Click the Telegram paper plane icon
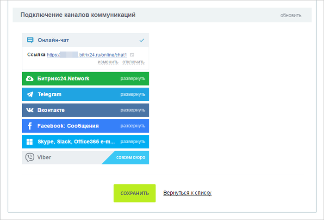 pyautogui.click(x=30, y=94)
